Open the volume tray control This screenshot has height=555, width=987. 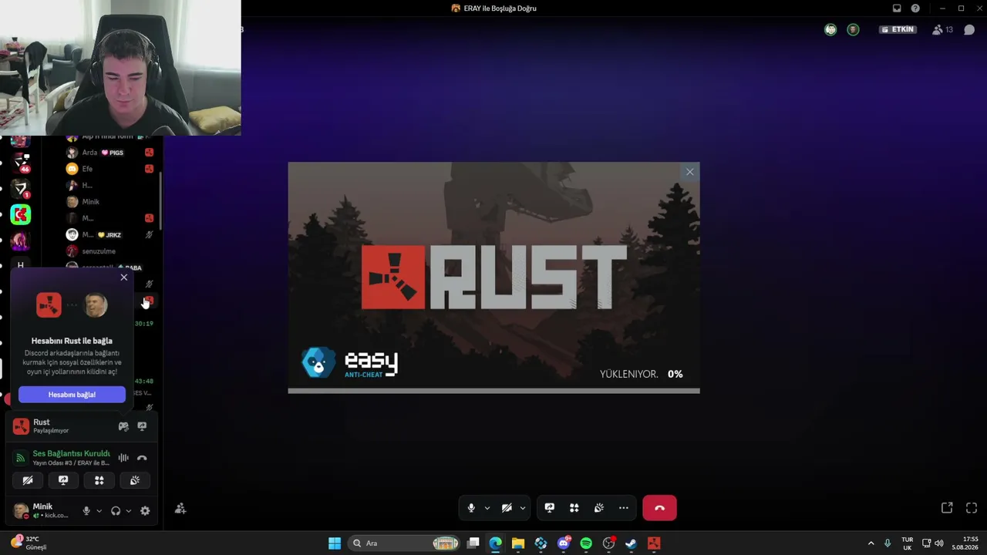(x=938, y=543)
